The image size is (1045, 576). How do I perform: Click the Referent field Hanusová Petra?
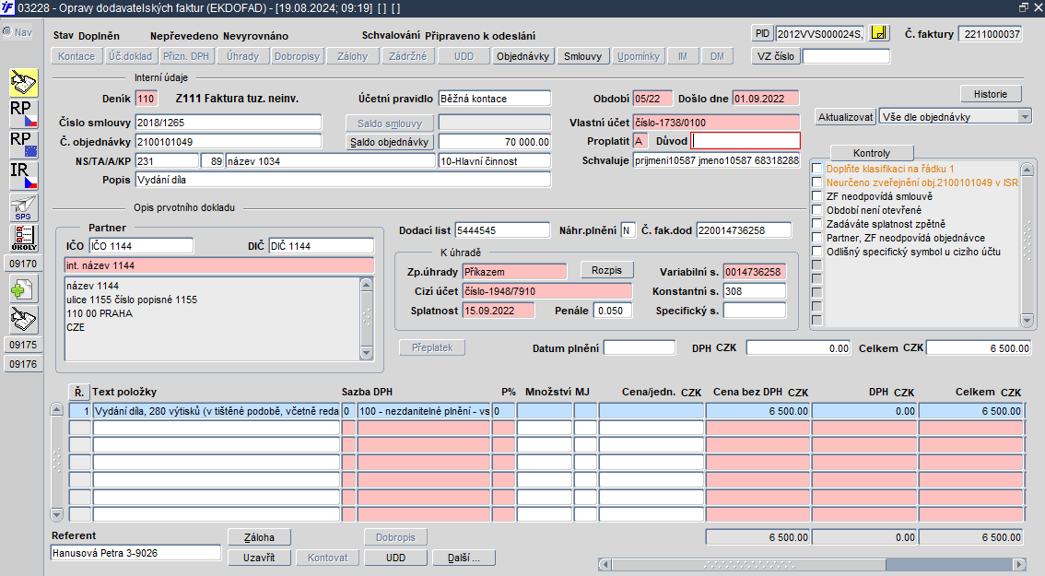pos(136,553)
